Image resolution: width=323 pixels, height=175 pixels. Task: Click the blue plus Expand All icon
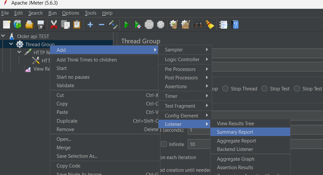90,25
